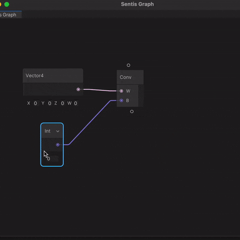Click the purple edge from Int to B
The width and height of the screenshot is (240, 240).
(90, 123)
